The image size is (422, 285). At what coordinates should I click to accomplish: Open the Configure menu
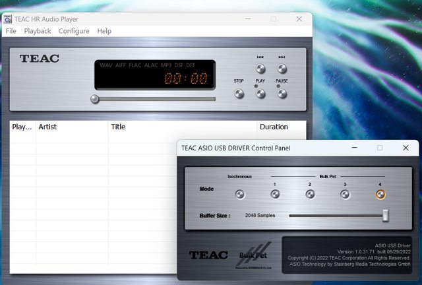(74, 31)
